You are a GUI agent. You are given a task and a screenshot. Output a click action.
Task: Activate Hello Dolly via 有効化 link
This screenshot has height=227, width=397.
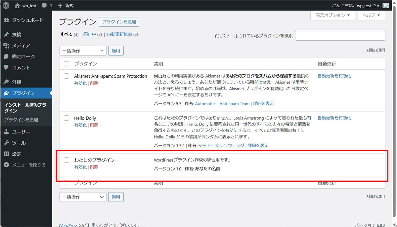(x=80, y=125)
